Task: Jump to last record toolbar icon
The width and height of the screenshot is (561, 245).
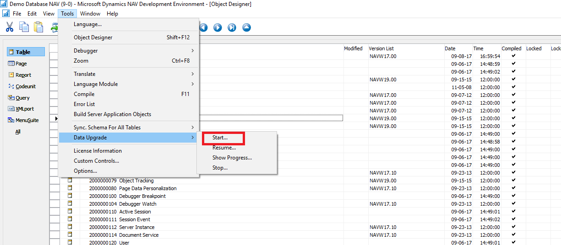Action: pyautogui.click(x=232, y=27)
